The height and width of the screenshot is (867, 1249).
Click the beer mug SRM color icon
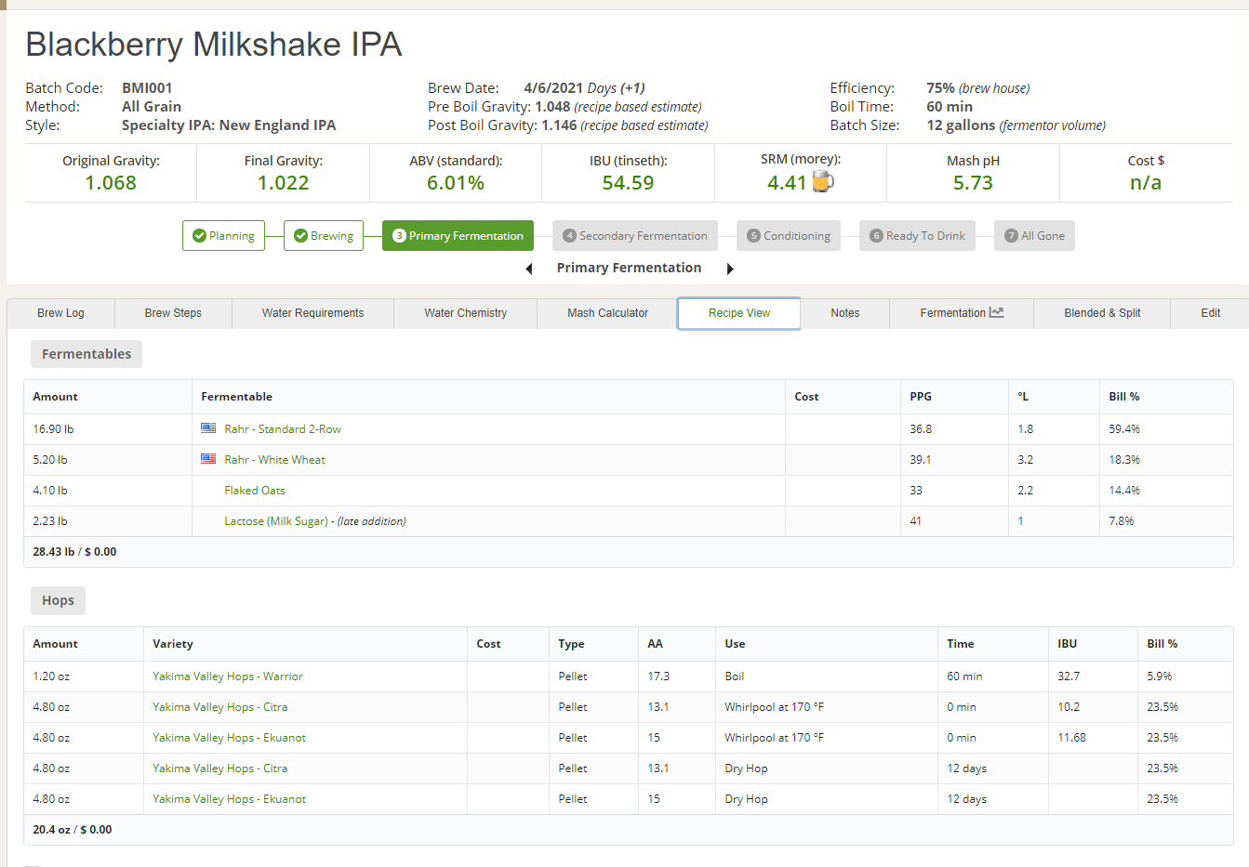click(823, 182)
